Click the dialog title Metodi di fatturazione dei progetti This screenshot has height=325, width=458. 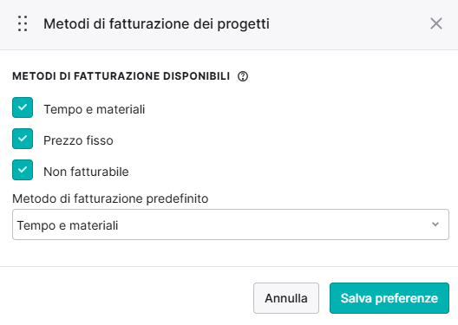[156, 23]
